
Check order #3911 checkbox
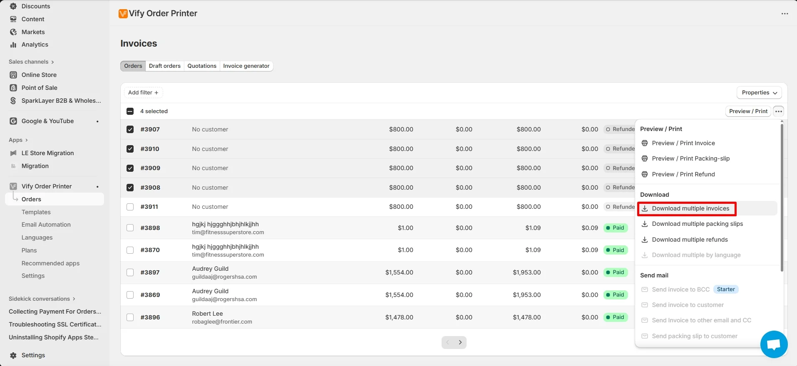130,207
